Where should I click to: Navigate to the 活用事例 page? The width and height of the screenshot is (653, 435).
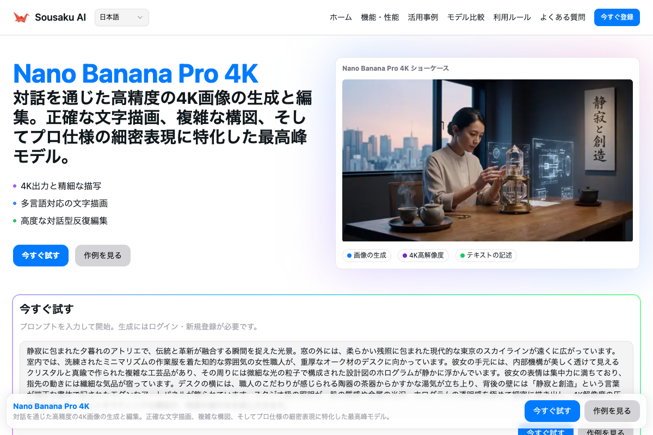pyautogui.click(x=423, y=17)
